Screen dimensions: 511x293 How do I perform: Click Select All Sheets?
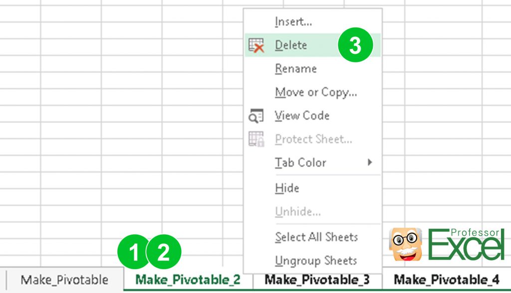(317, 238)
